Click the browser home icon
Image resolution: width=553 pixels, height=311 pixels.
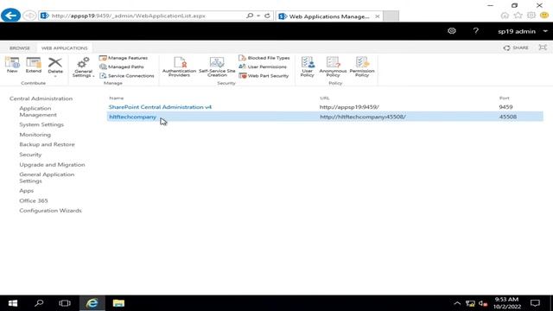pos(505,16)
